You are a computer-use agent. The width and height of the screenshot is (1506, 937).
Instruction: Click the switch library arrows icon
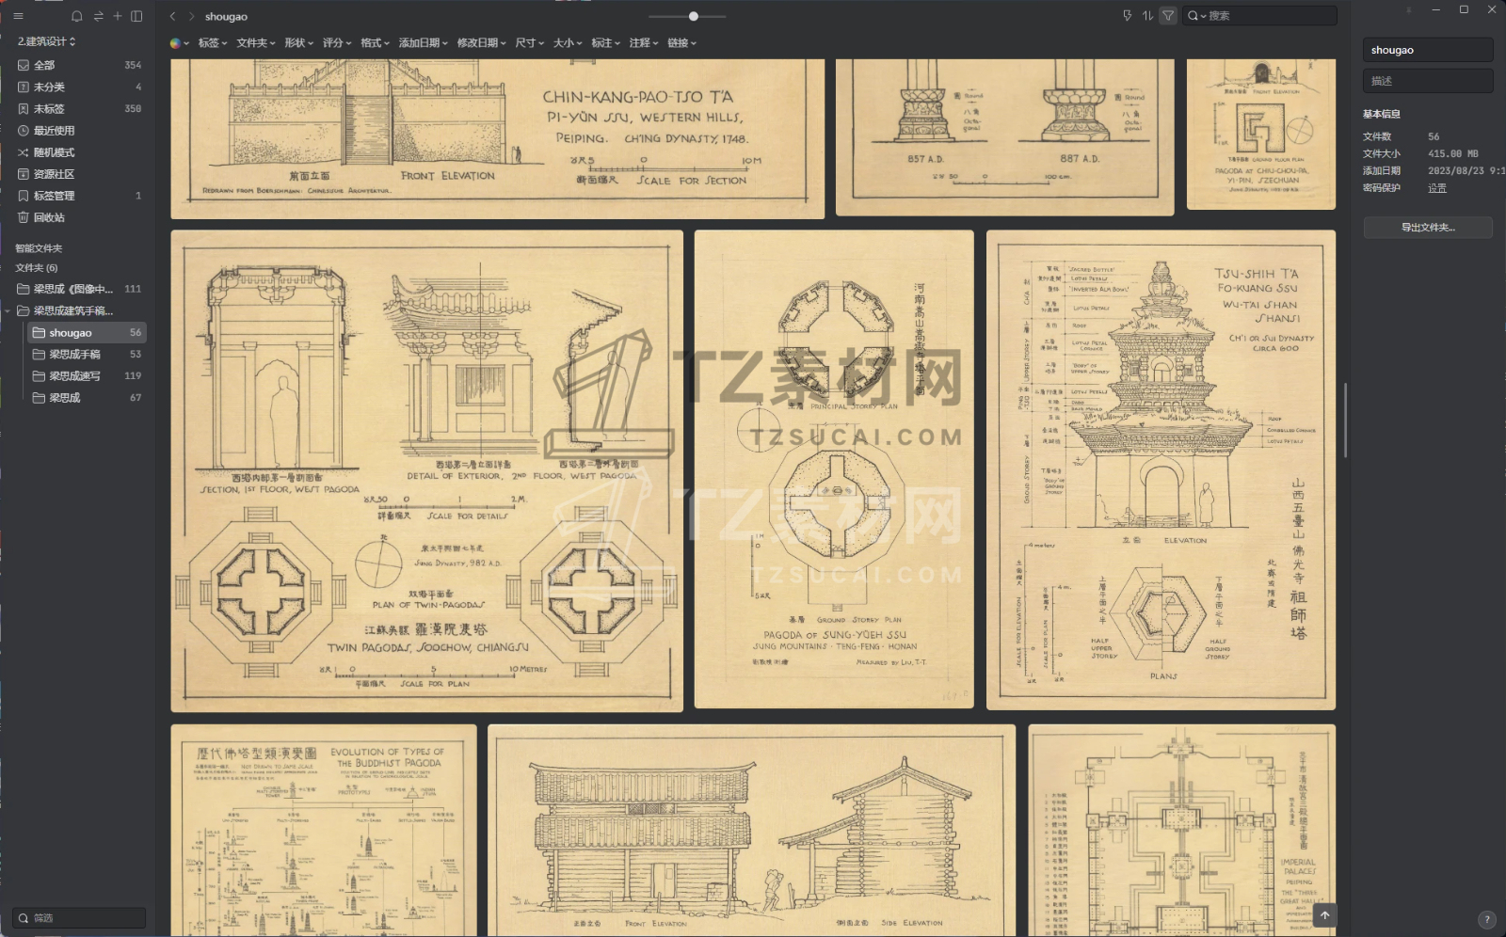(98, 16)
